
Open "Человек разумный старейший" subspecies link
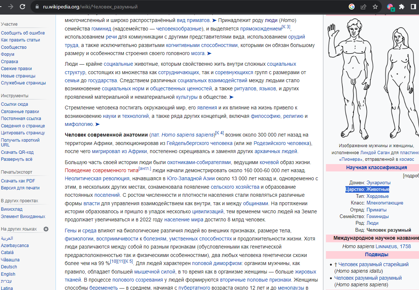pyautogui.click(x=373, y=264)
